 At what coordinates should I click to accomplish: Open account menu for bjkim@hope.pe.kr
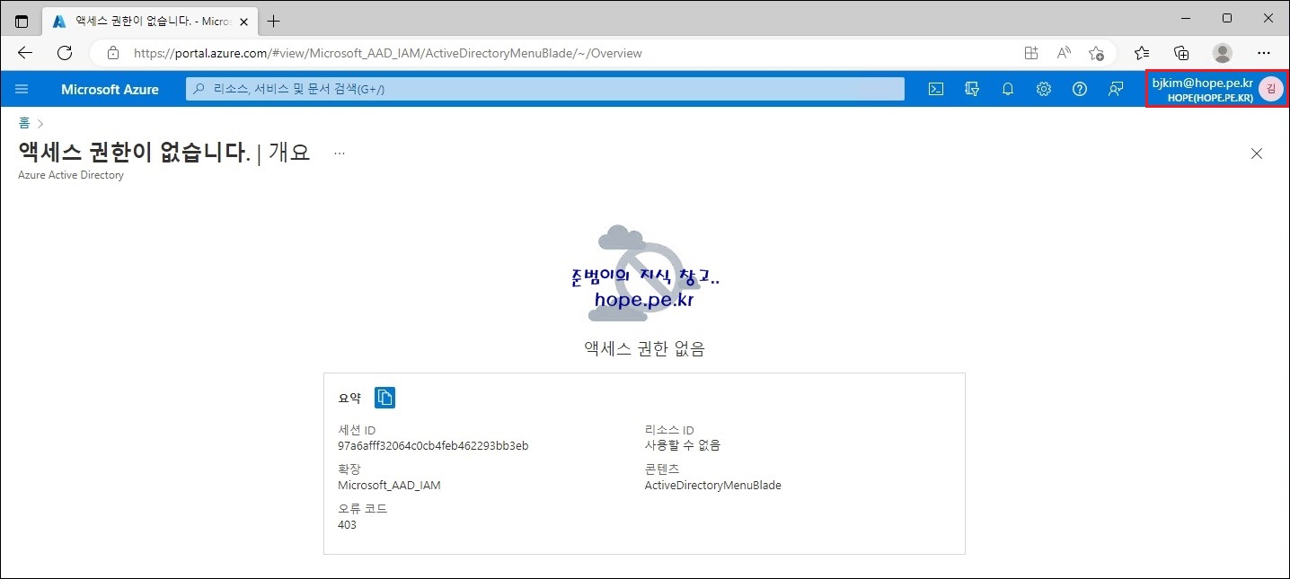click(1217, 89)
